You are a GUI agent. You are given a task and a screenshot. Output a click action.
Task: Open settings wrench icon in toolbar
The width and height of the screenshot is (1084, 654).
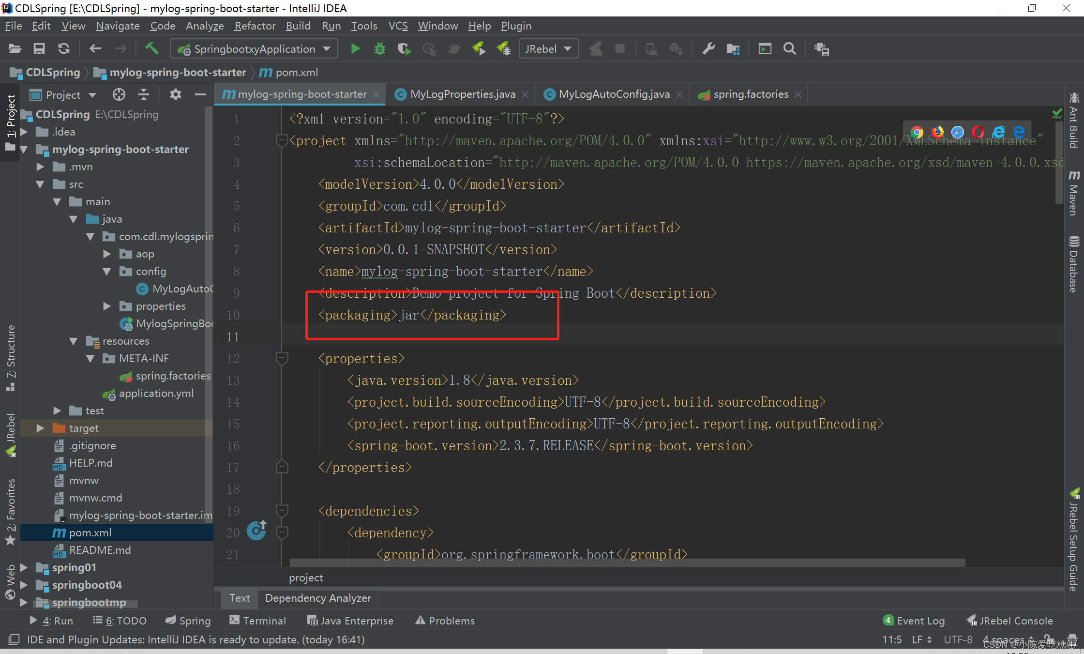(708, 49)
